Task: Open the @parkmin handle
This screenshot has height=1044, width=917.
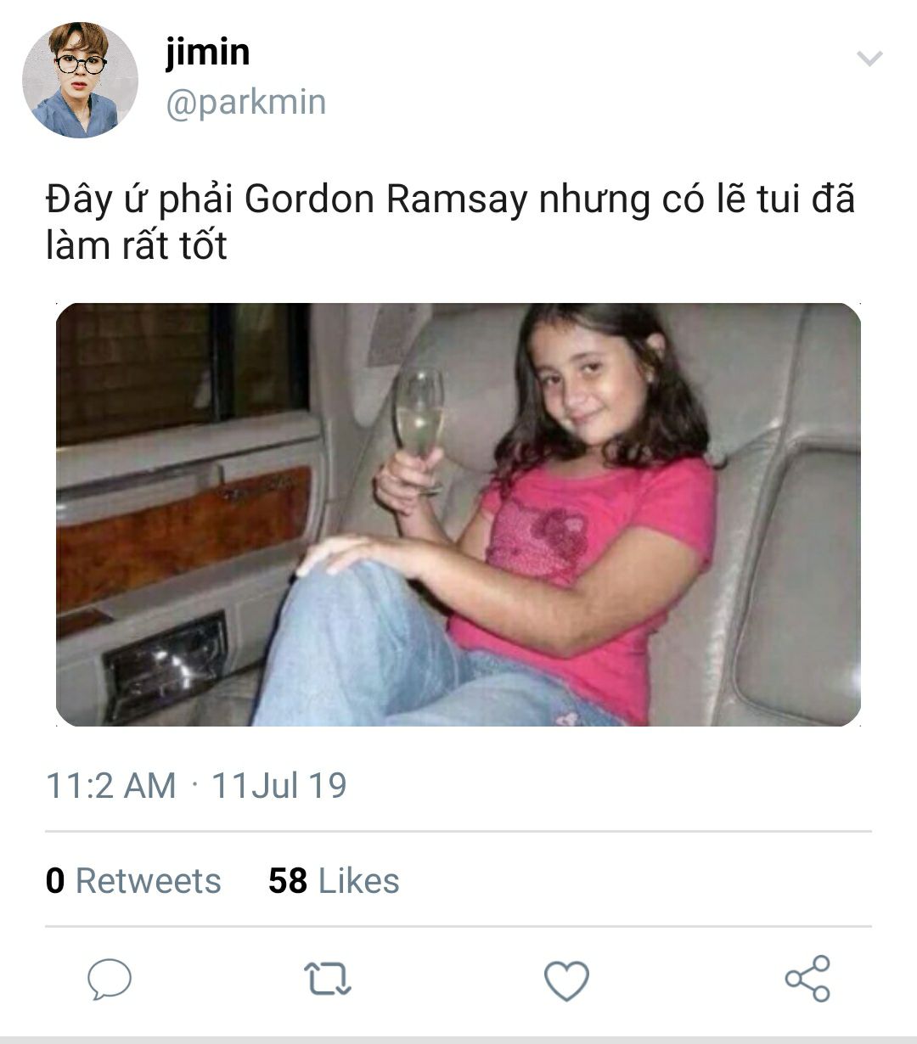Action: pyautogui.click(x=245, y=103)
